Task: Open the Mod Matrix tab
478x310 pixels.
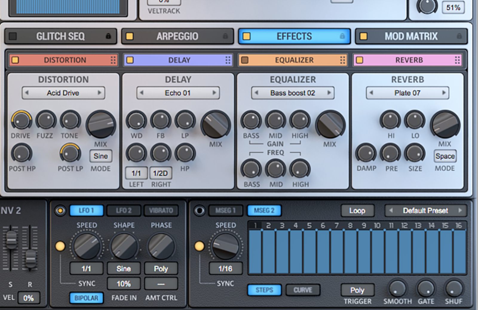Action: tap(411, 36)
